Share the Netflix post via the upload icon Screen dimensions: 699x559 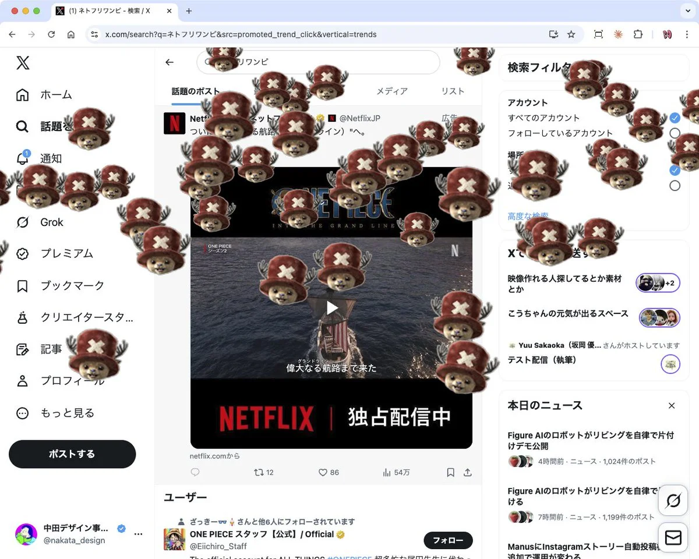point(468,472)
